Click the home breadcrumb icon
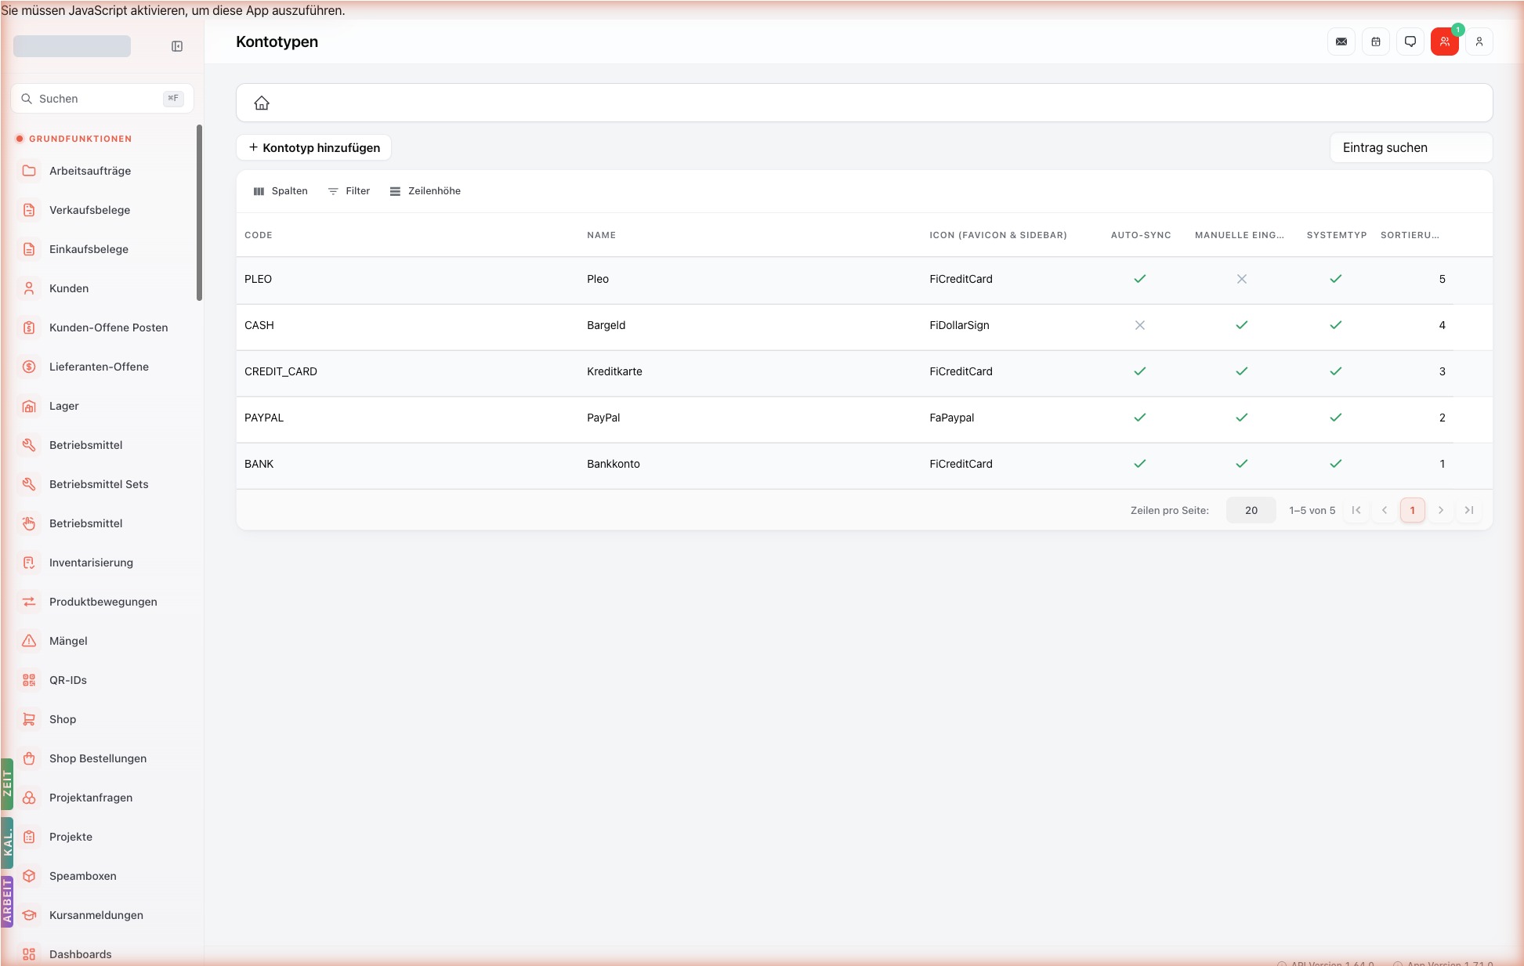 262,103
